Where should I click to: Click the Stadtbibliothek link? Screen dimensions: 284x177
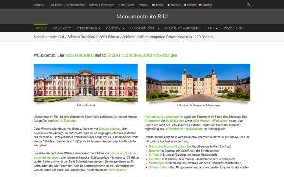175,121
